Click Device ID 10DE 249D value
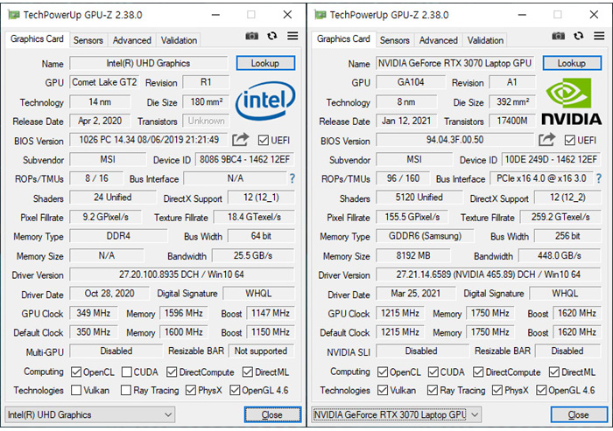Image resolution: width=613 pixels, height=431 pixels. [551, 159]
